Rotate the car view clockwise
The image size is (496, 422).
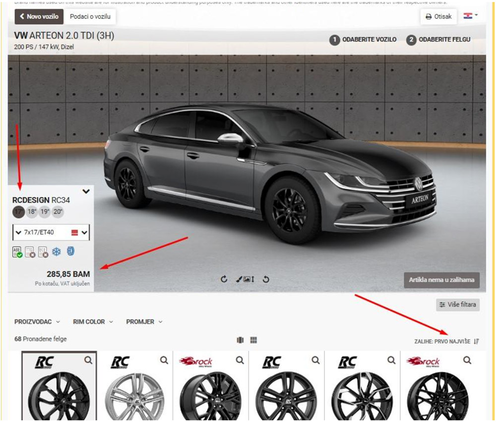point(224,279)
